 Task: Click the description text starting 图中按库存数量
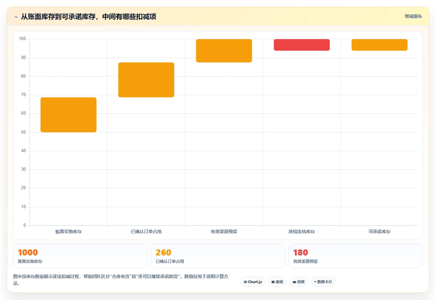point(121,280)
